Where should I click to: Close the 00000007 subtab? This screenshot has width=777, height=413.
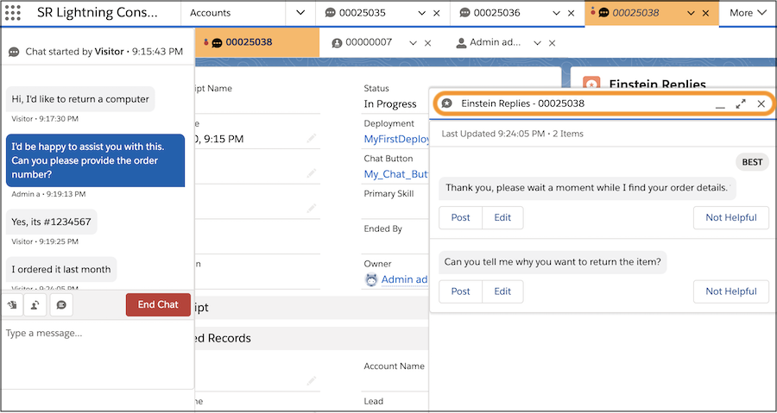click(427, 43)
